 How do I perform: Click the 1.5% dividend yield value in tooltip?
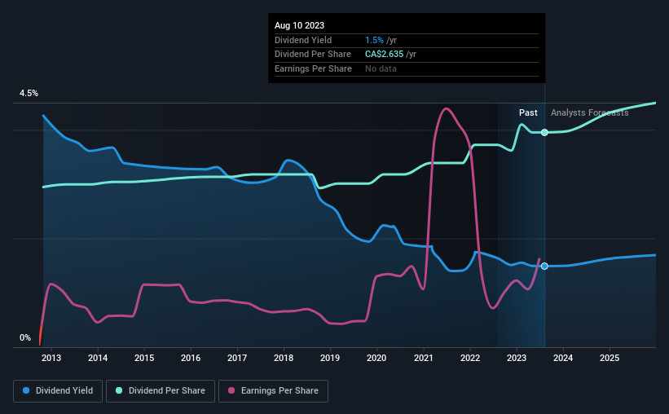(x=374, y=40)
